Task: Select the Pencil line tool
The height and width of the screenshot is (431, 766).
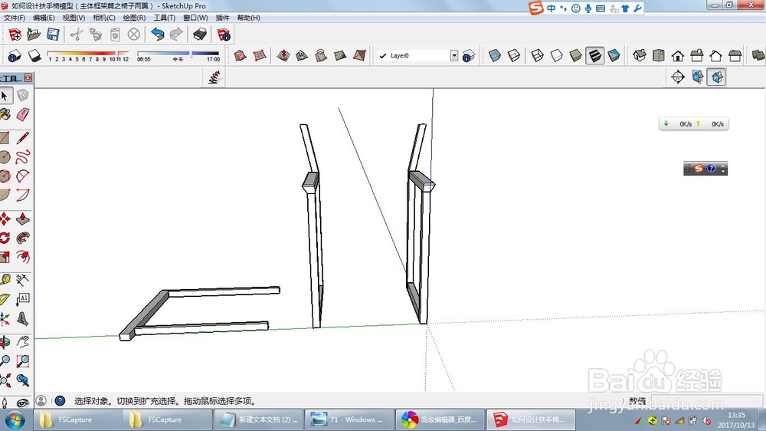Action: coord(22,137)
